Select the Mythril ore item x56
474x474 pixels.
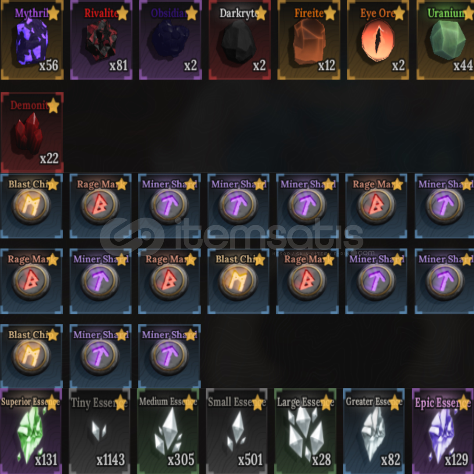click(32, 40)
